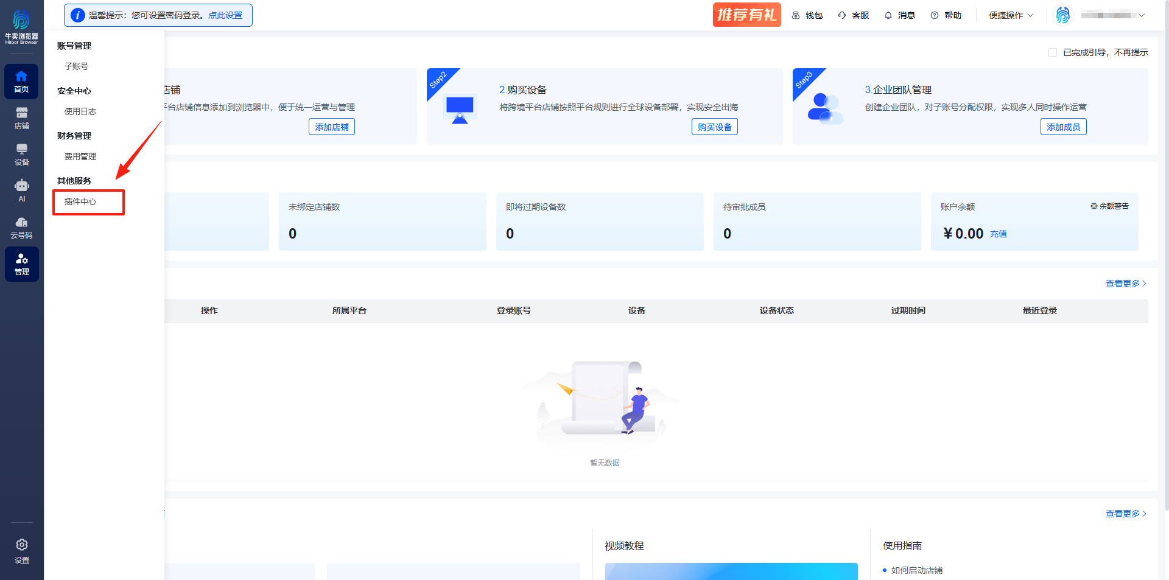
Task: Open the 消息 notification bell
Action: [888, 15]
